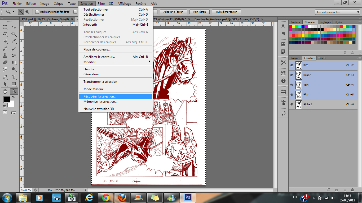
Task: Select the Smudge tool
Action: 5,69
